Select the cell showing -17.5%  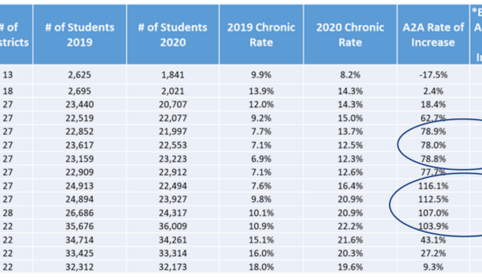pyautogui.click(x=433, y=75)
